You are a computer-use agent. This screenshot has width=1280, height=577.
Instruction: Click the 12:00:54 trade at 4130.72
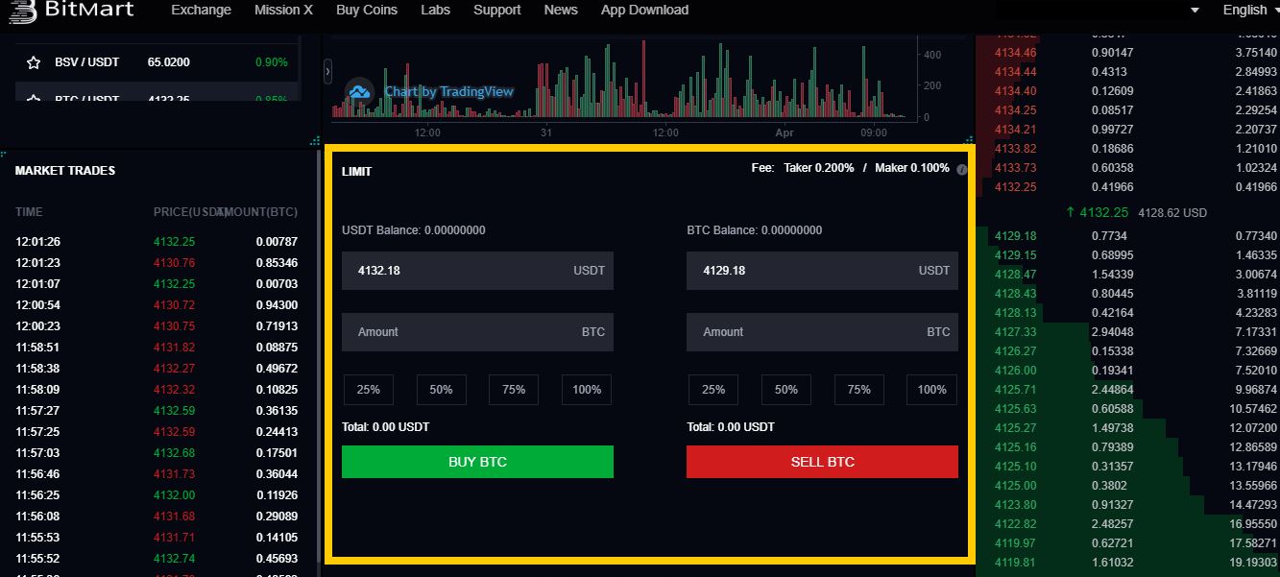click(x=157, y=305)
